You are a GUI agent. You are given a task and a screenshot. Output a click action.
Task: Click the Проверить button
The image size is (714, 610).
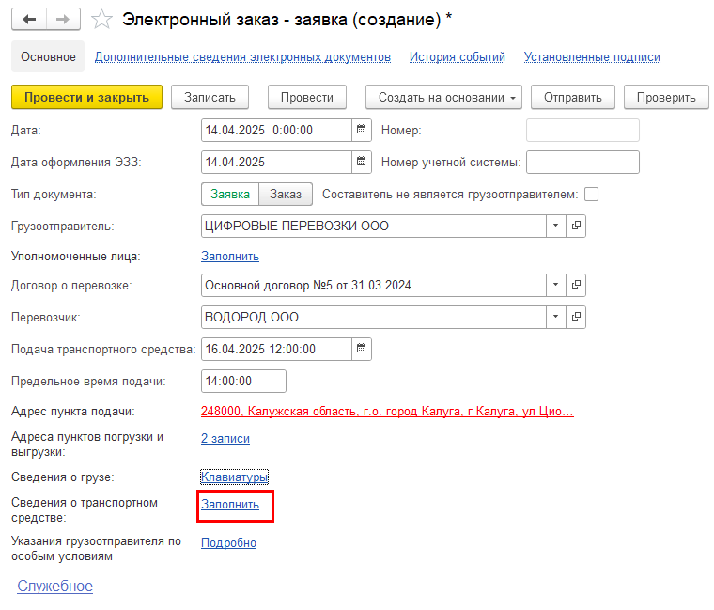tap(666, 97)
